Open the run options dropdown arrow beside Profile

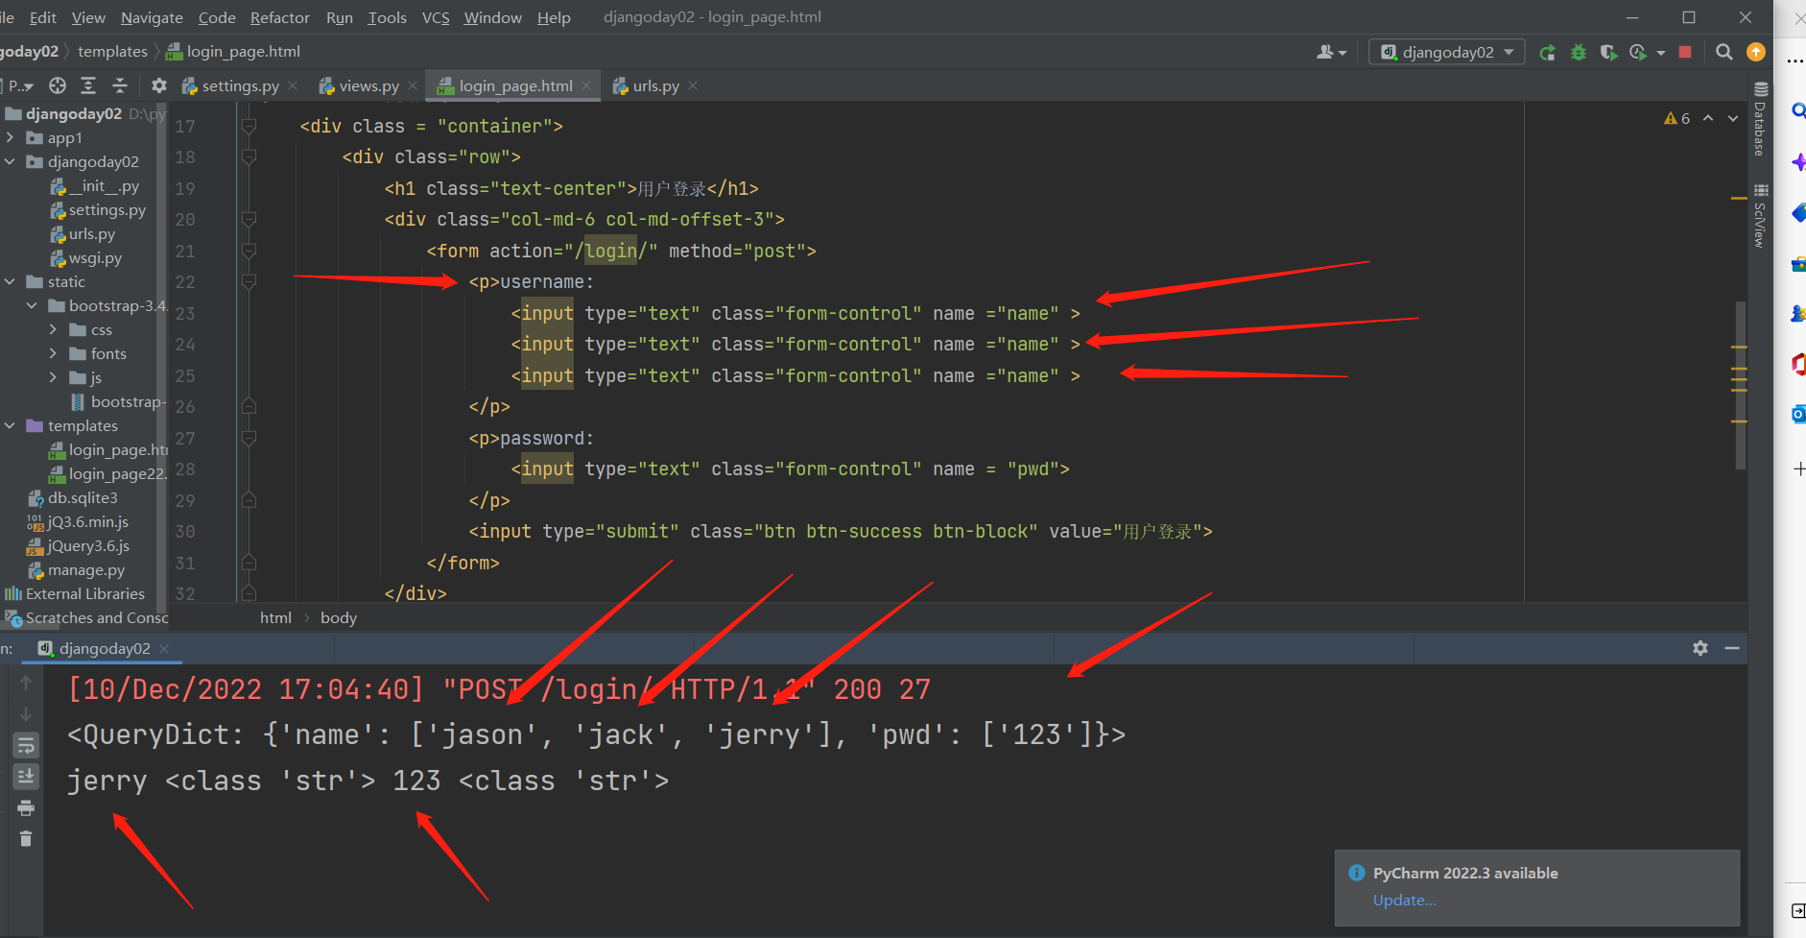pyautogui.click(x=1661, y=53)
